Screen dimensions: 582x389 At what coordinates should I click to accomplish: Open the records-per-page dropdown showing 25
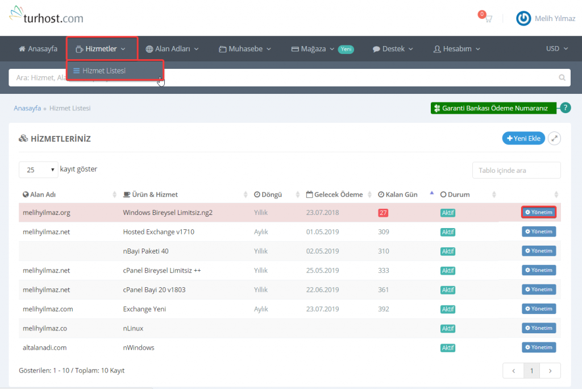pyautogui.click(x=39, y=169)
